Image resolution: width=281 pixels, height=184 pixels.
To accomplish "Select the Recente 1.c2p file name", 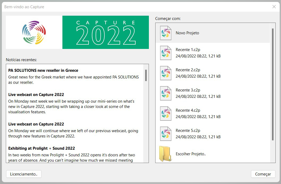I will tap(188, 50).
